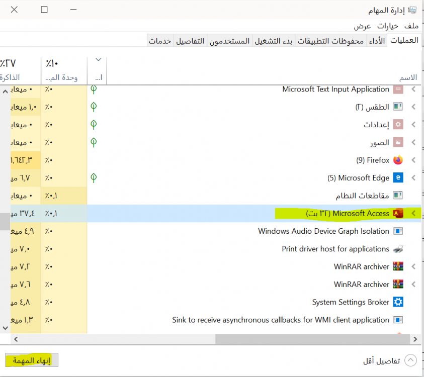Expand the Microsoft Access process group

tap(413, 213)
